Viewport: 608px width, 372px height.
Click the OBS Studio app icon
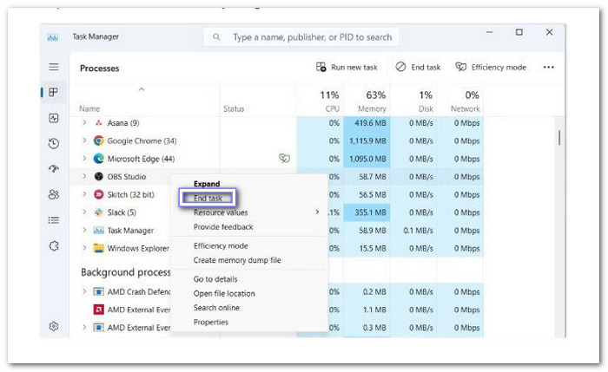pos(99,177)
